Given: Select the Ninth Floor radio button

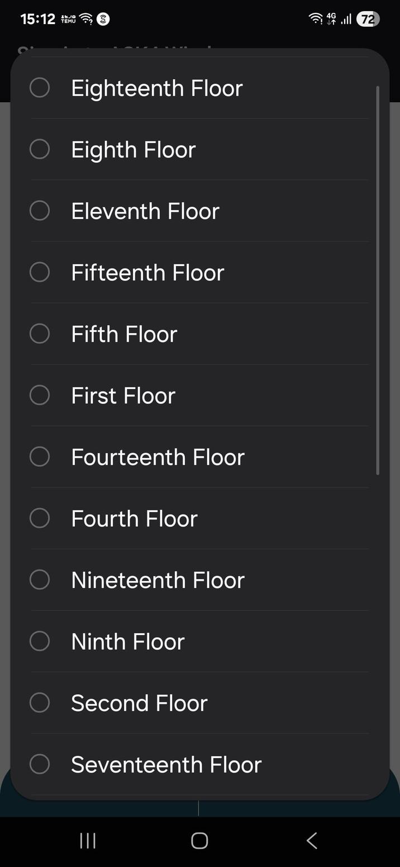Looking at the screenshot, I should coord(39,641).
